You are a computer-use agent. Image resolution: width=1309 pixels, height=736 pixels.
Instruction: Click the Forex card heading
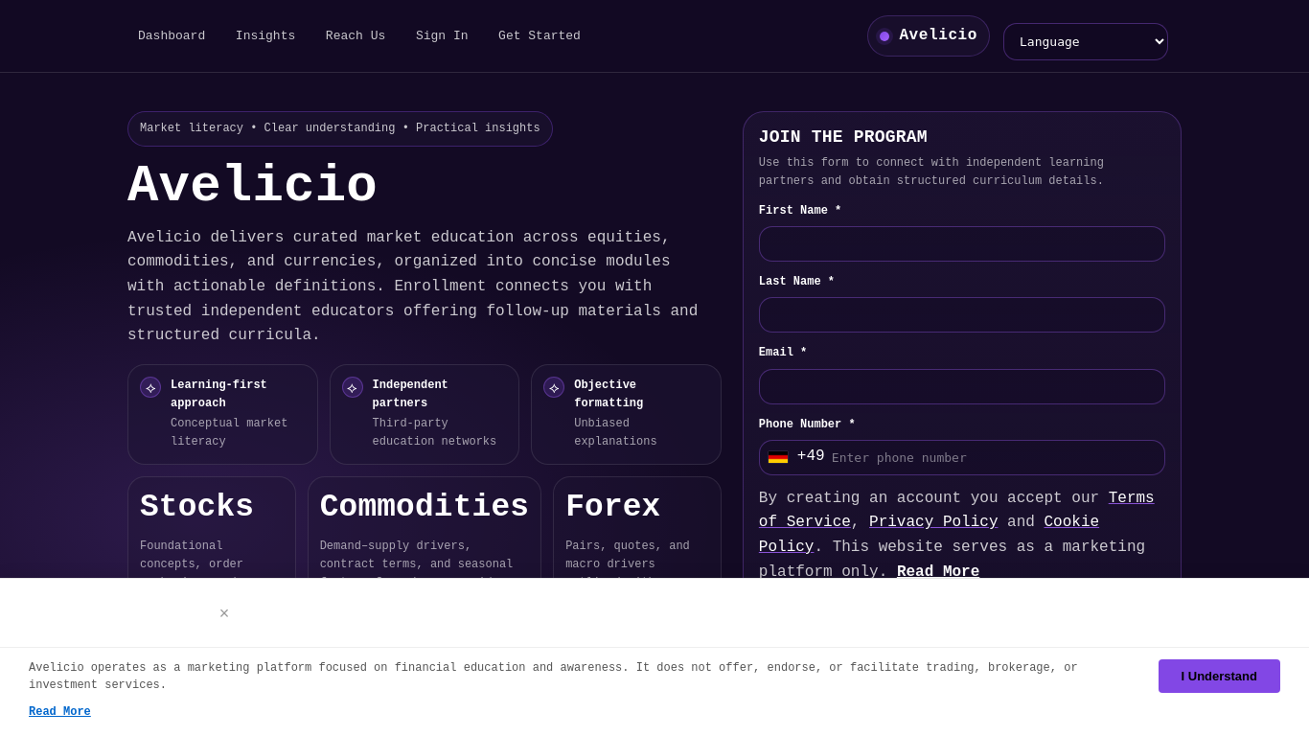(x=612, y=507)
